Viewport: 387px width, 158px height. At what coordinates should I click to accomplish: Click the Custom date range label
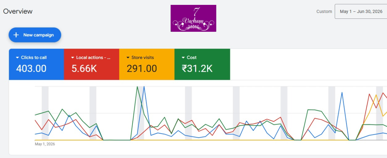(324, 12)
